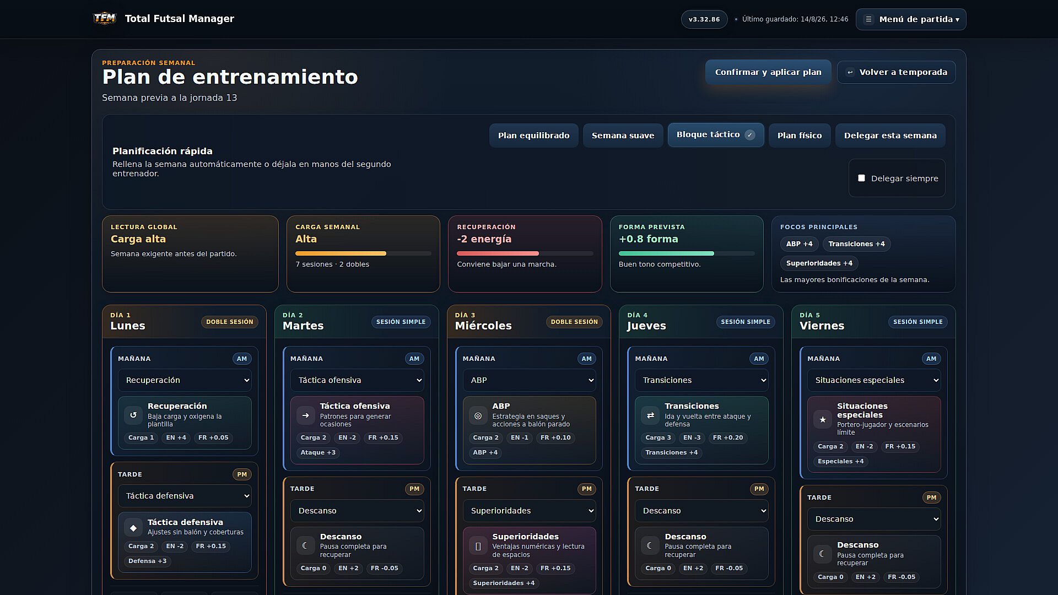
Task: Click the ABP target icon
Action: tap(478, 415)
